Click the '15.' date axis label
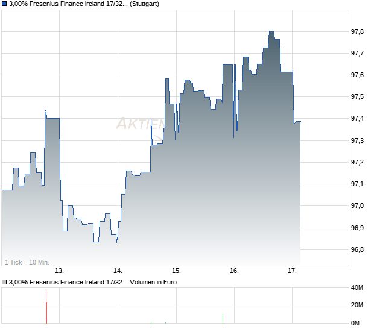Screen dimensions: 374x329 (177, 271)
